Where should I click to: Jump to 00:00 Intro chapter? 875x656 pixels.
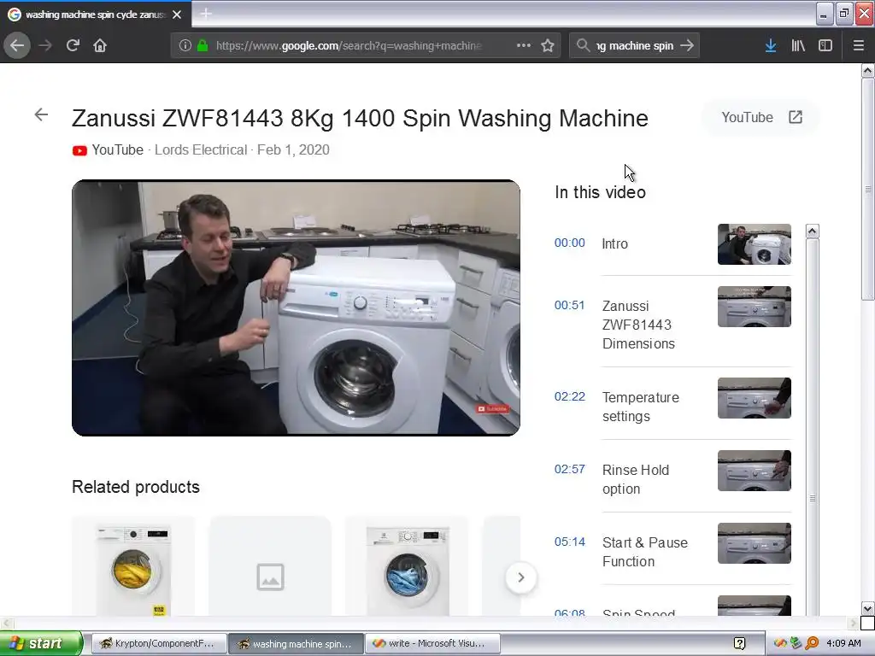tap(569, 243)
